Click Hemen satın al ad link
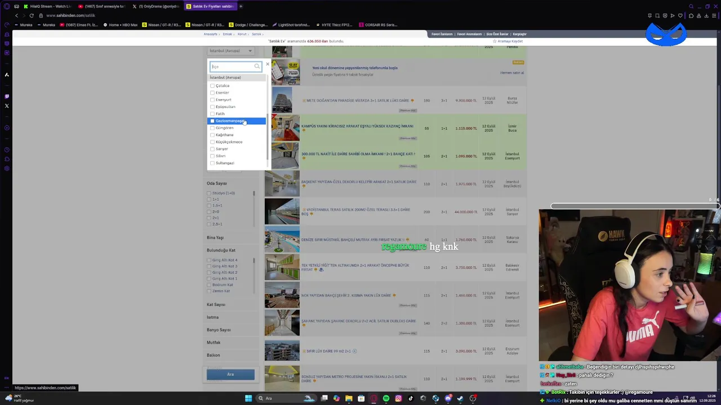This screenshot has height=405, width=721. point(512,73)
